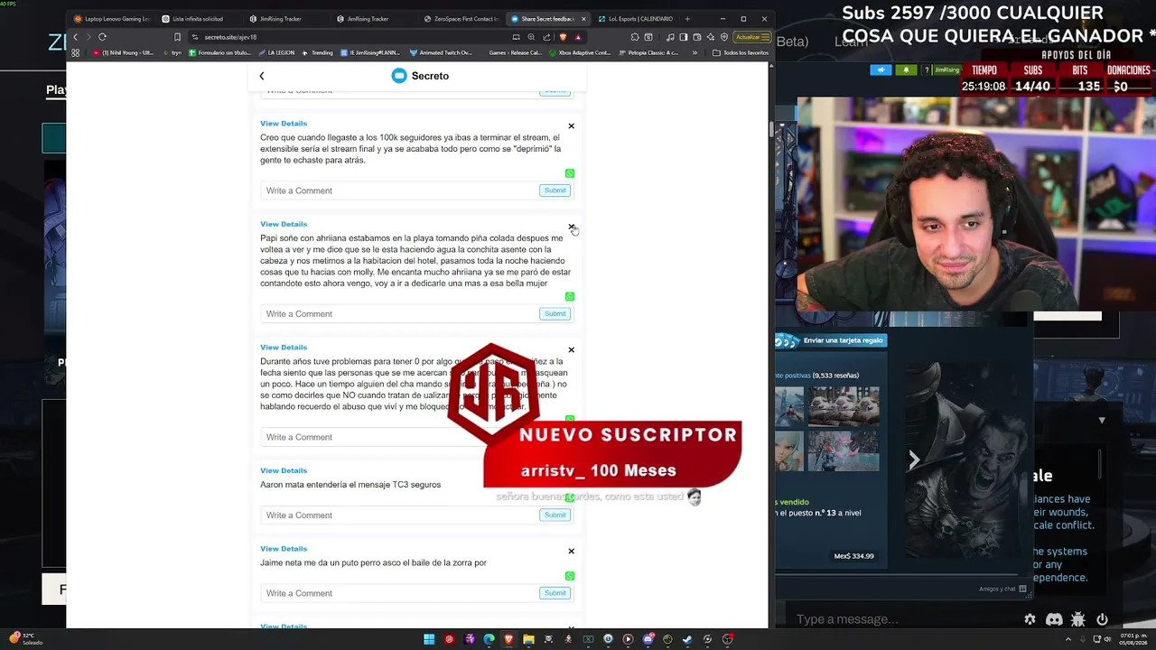Open View Details for 'Papi soñe con ahriiana'
Image resolution: width=1156 pixels, height=650 pixels.
pyautogui.click(x=284, y=224)
